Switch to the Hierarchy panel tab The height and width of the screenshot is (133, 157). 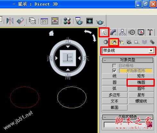click(x=122, y=32)
